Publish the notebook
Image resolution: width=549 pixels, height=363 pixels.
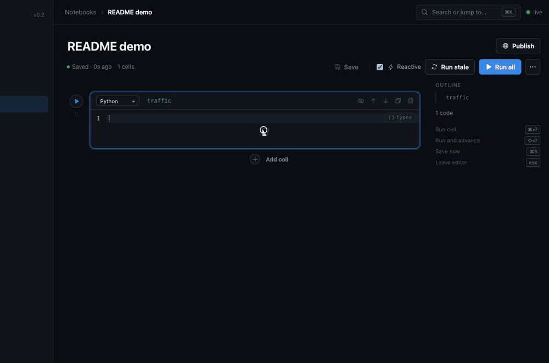(518, 46)
